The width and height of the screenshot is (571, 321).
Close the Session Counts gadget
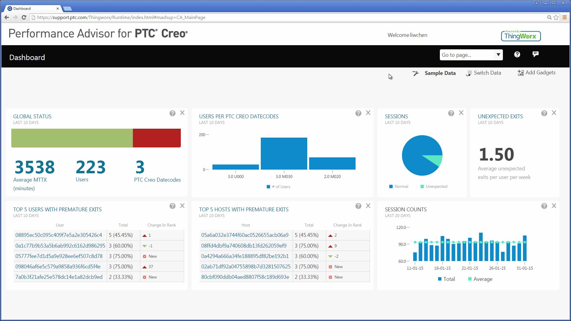coord(554,206)
